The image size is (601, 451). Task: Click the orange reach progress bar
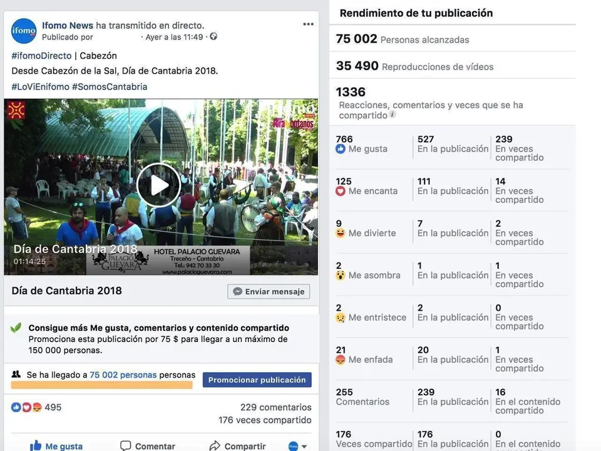click(x=101, y=385)
